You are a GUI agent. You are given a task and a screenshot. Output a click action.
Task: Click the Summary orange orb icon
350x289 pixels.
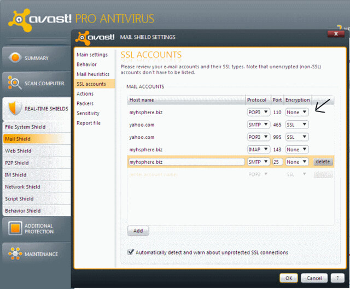[15, 57]
